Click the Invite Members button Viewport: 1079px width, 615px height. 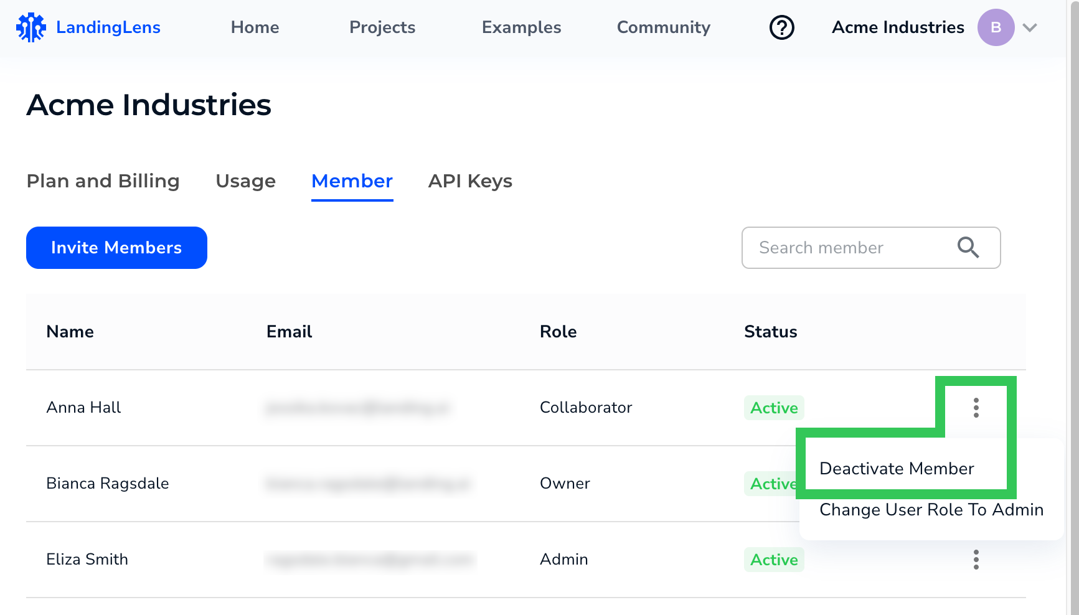click(x=116, y=248)
